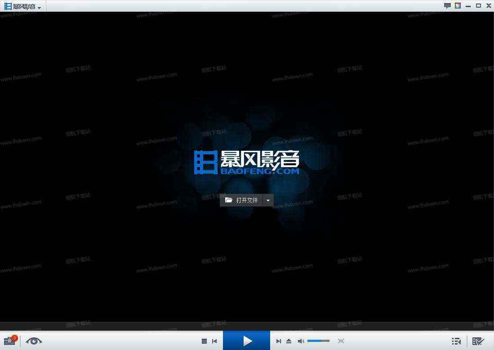The image size is (494, 350).
Task: Show the playlist panel
Action: click(456, 341)
